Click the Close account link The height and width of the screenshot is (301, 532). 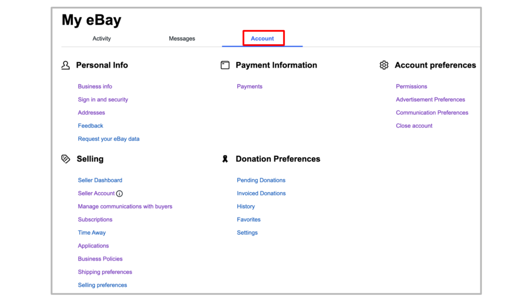tap(414, 126)
